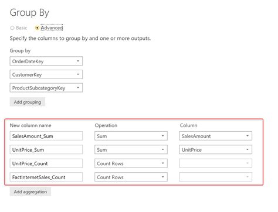Screen dimensions: 278x212
Task: Open the ProductSubcategoryKey group by dropdown
Action: [x=46, y=88]
